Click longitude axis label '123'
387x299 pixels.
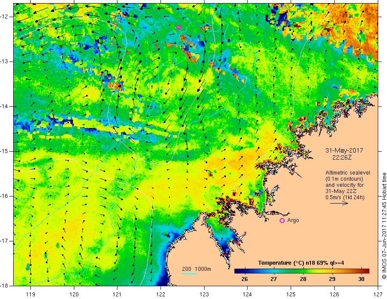[x=204, y=294]
